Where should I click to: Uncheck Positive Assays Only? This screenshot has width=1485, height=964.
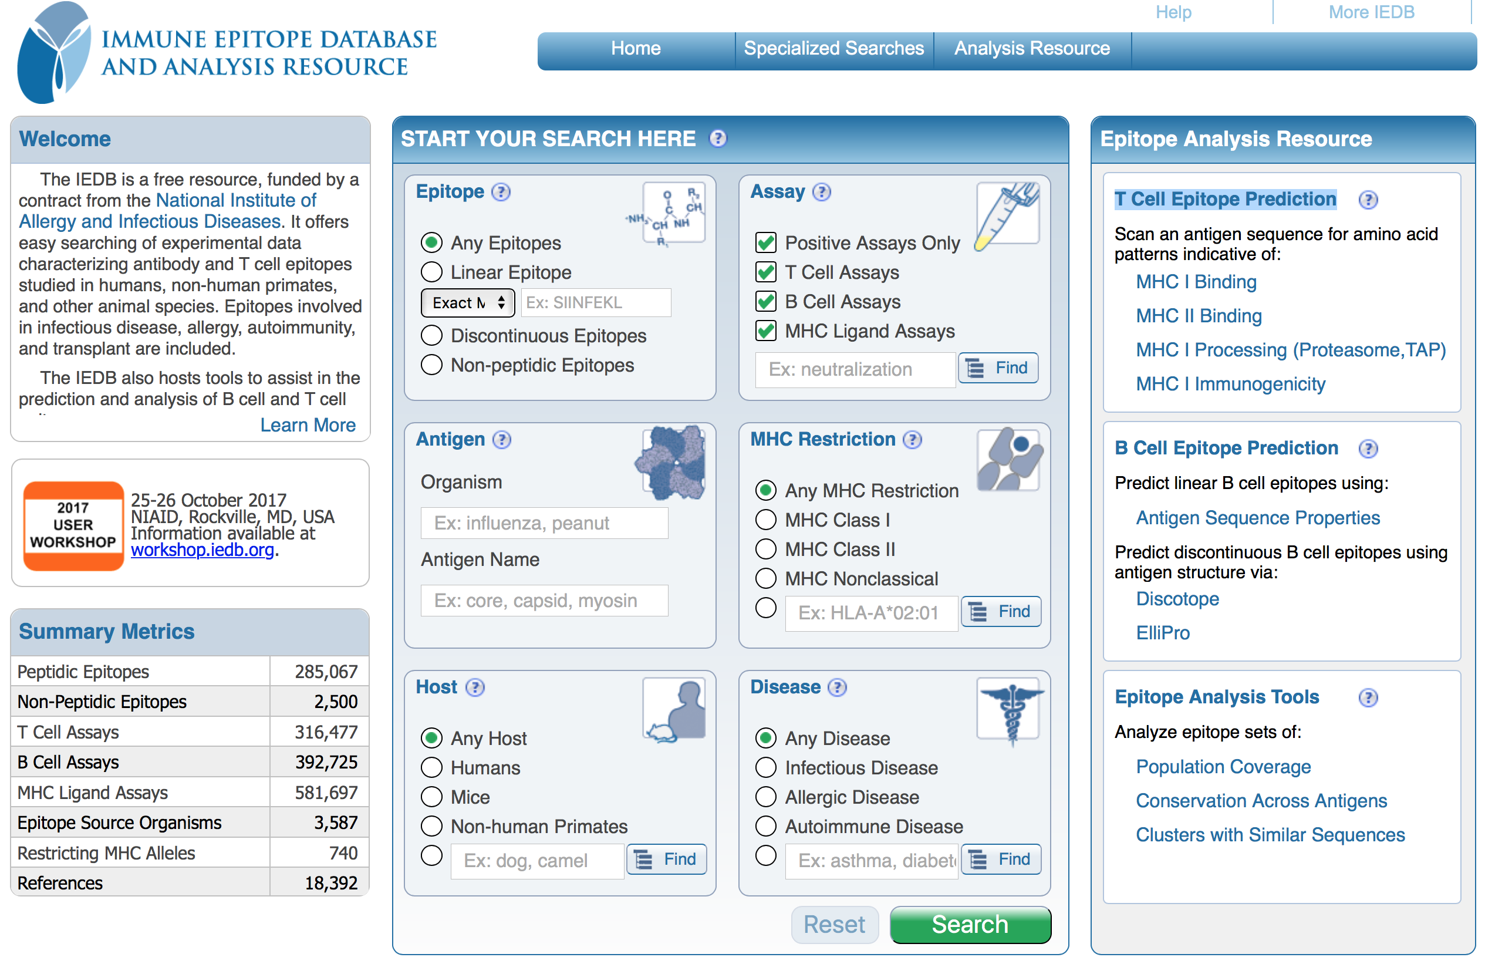point(765,242)
